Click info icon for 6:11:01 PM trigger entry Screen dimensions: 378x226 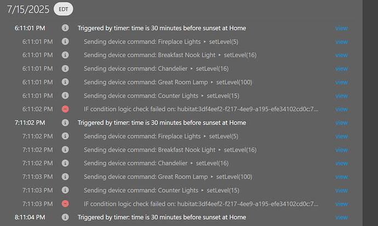coord(65,28)
